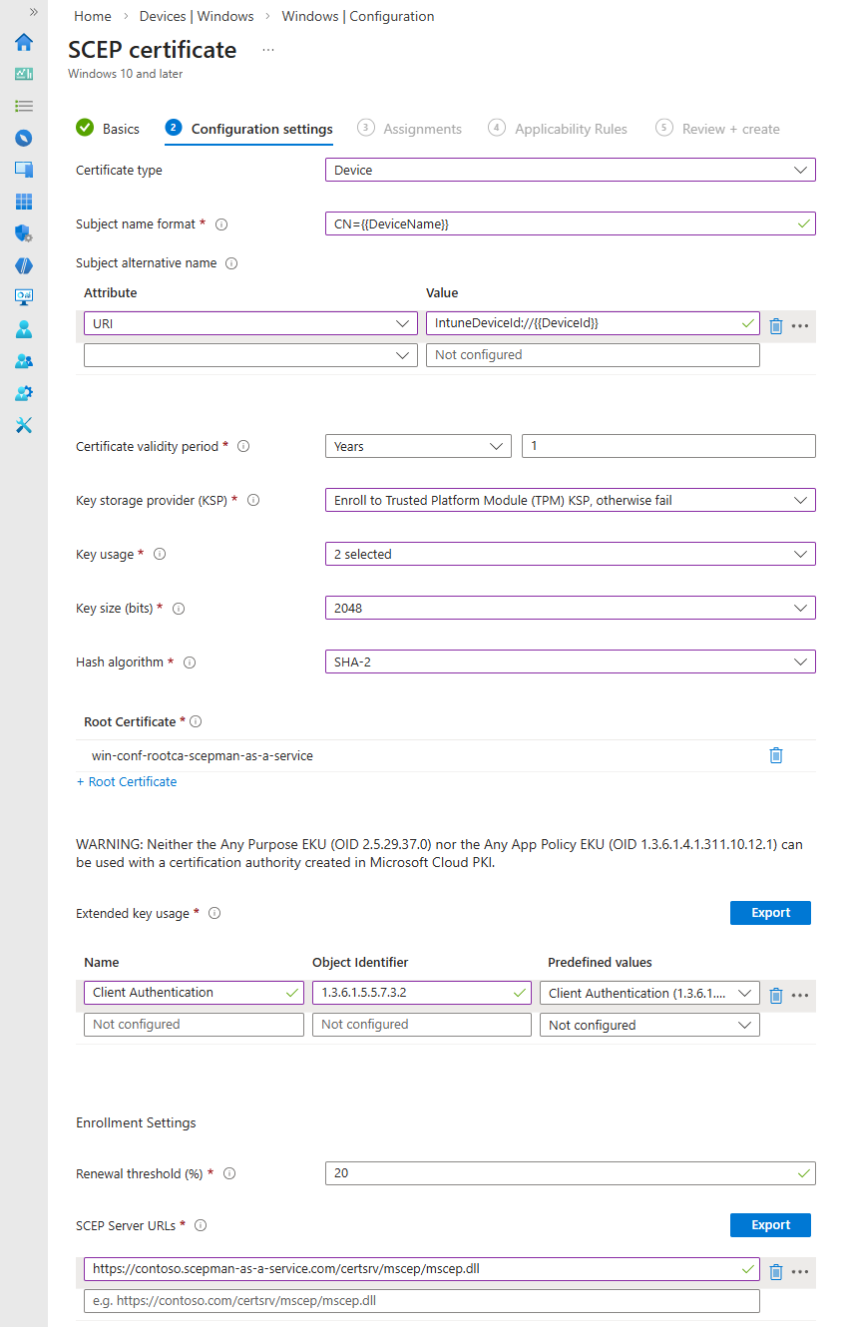Viewport: 844px width, 1327px height.
Task: Open the Key usage dropdown
Action: click(x=570, y=554)
